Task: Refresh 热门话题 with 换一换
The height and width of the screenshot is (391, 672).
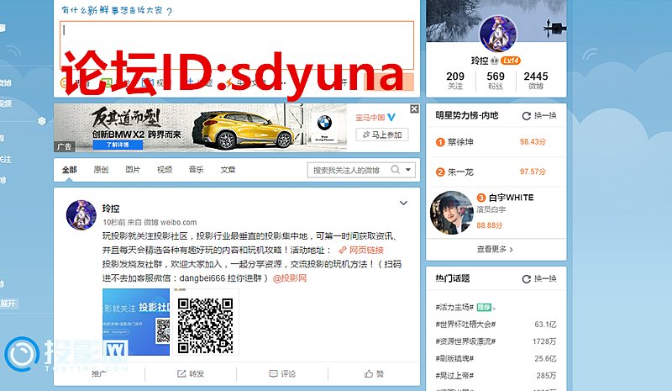Action: click(539, 279)
